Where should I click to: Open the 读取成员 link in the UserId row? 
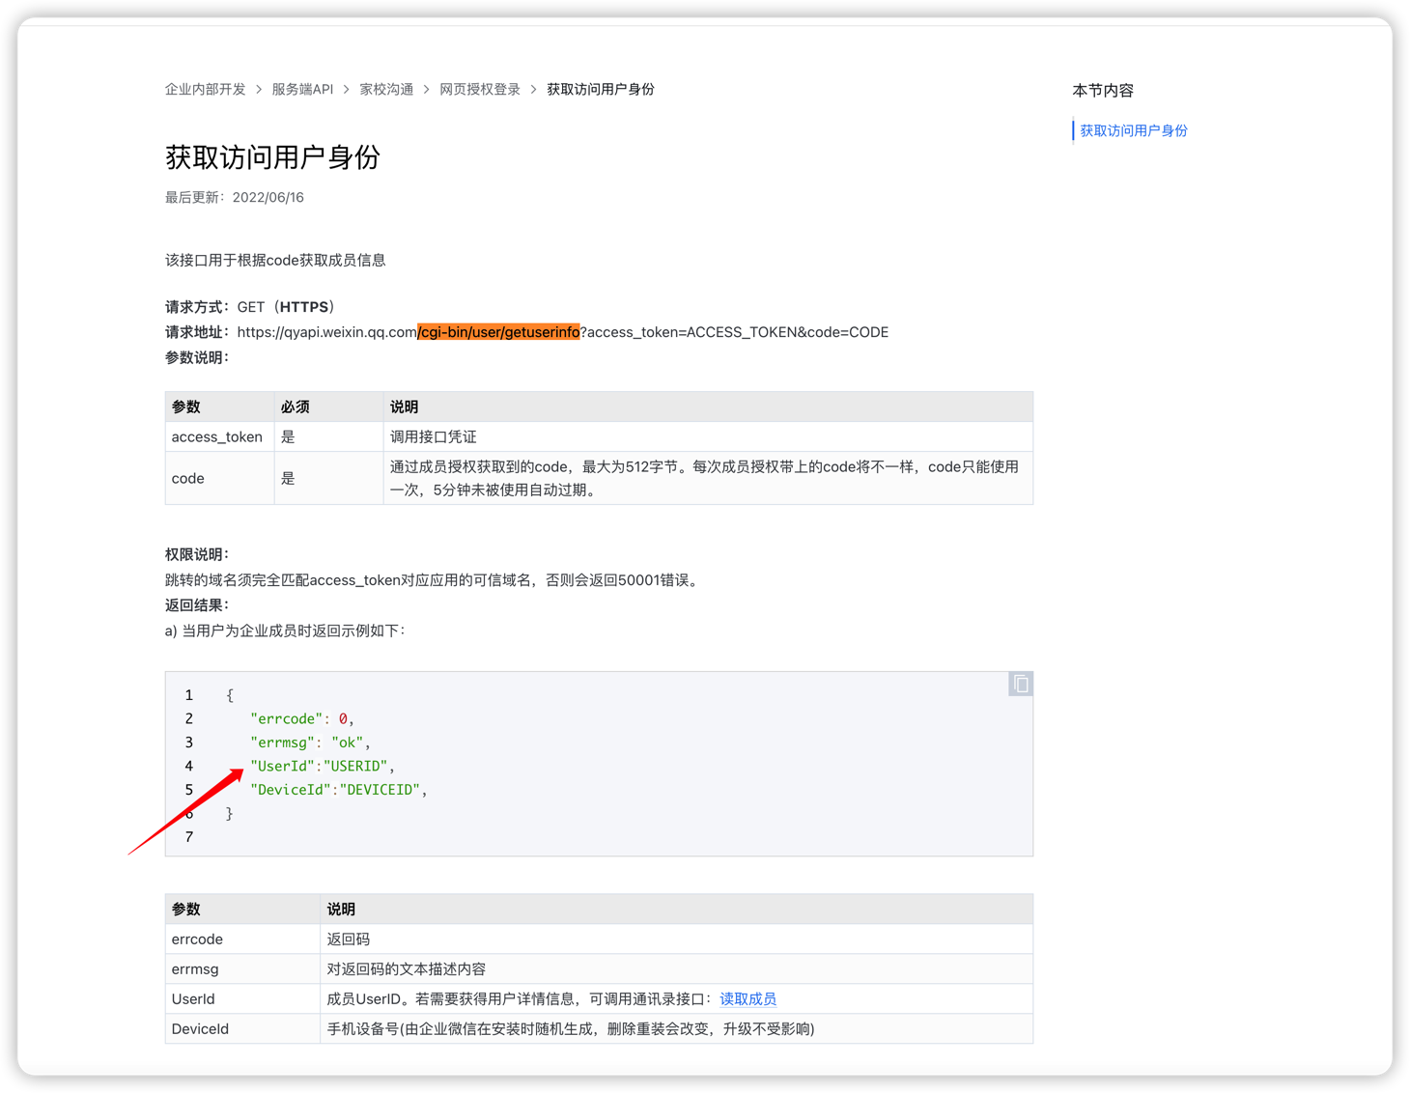point(747,998)
